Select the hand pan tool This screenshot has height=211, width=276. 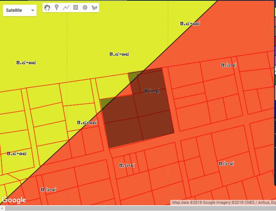click(47, 8)
